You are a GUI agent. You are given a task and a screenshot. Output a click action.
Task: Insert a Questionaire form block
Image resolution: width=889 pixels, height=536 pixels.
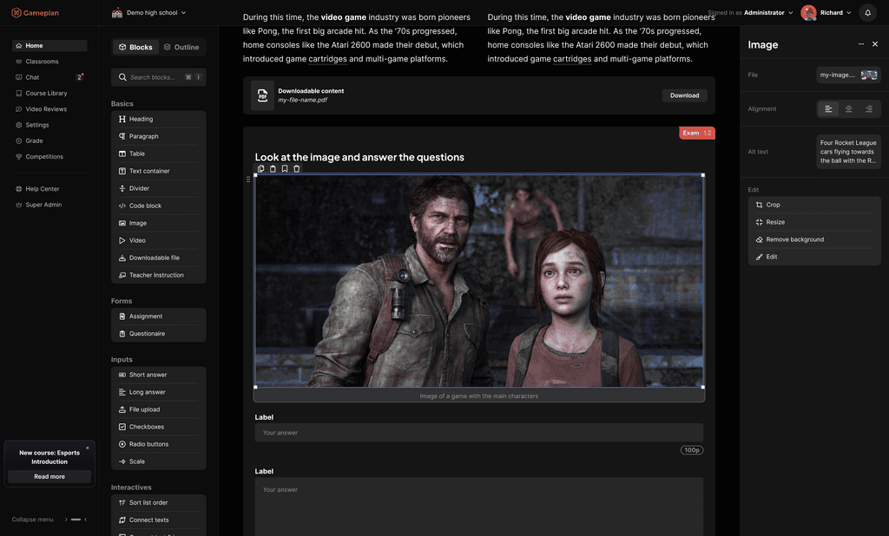[159, 334]
